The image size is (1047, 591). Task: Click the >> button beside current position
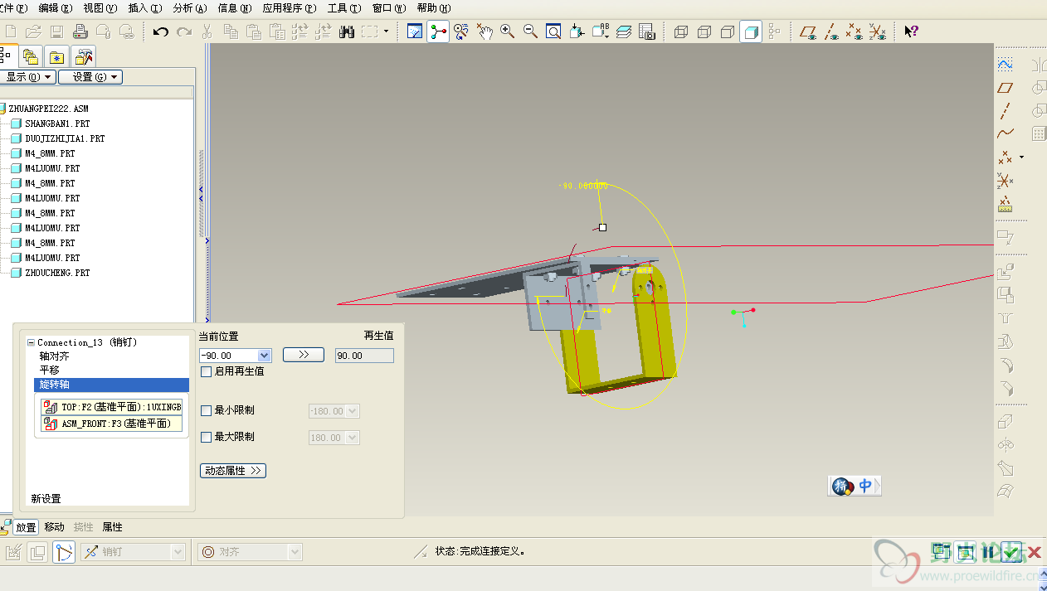click(303, 355)
